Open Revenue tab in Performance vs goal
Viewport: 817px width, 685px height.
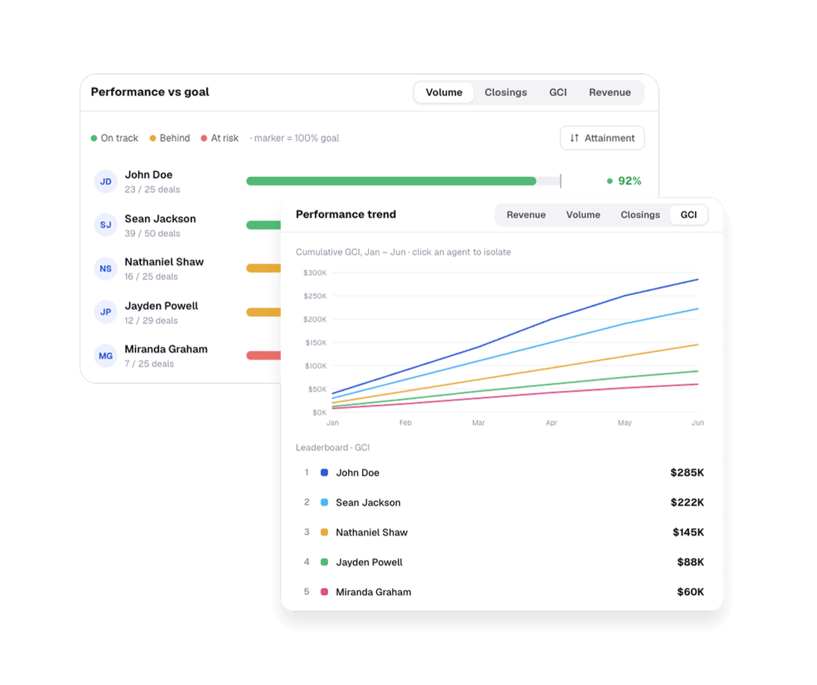click(610, 92)
